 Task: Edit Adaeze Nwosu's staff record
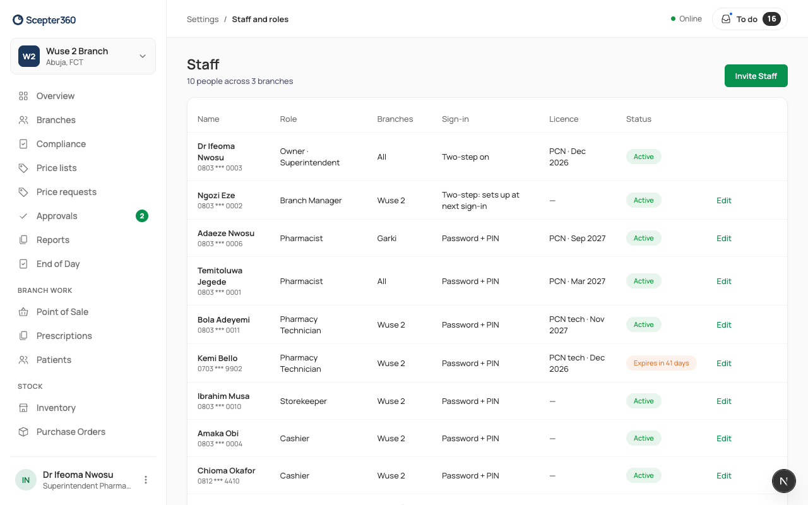tap(724, 238)
